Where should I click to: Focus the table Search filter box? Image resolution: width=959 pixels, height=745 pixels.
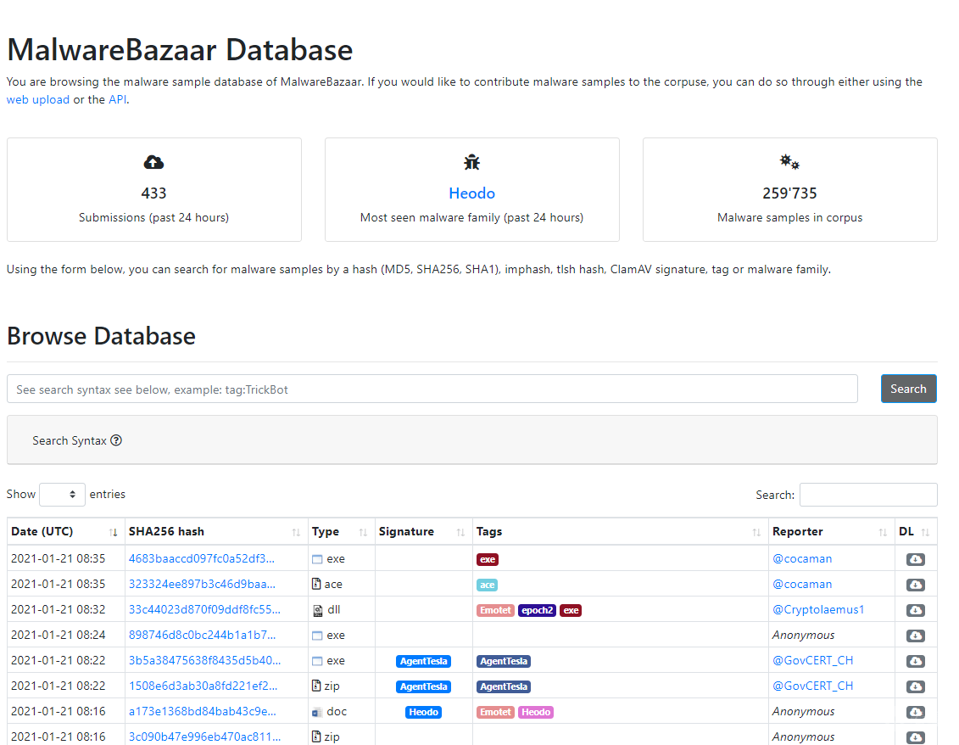coord(868,495)
